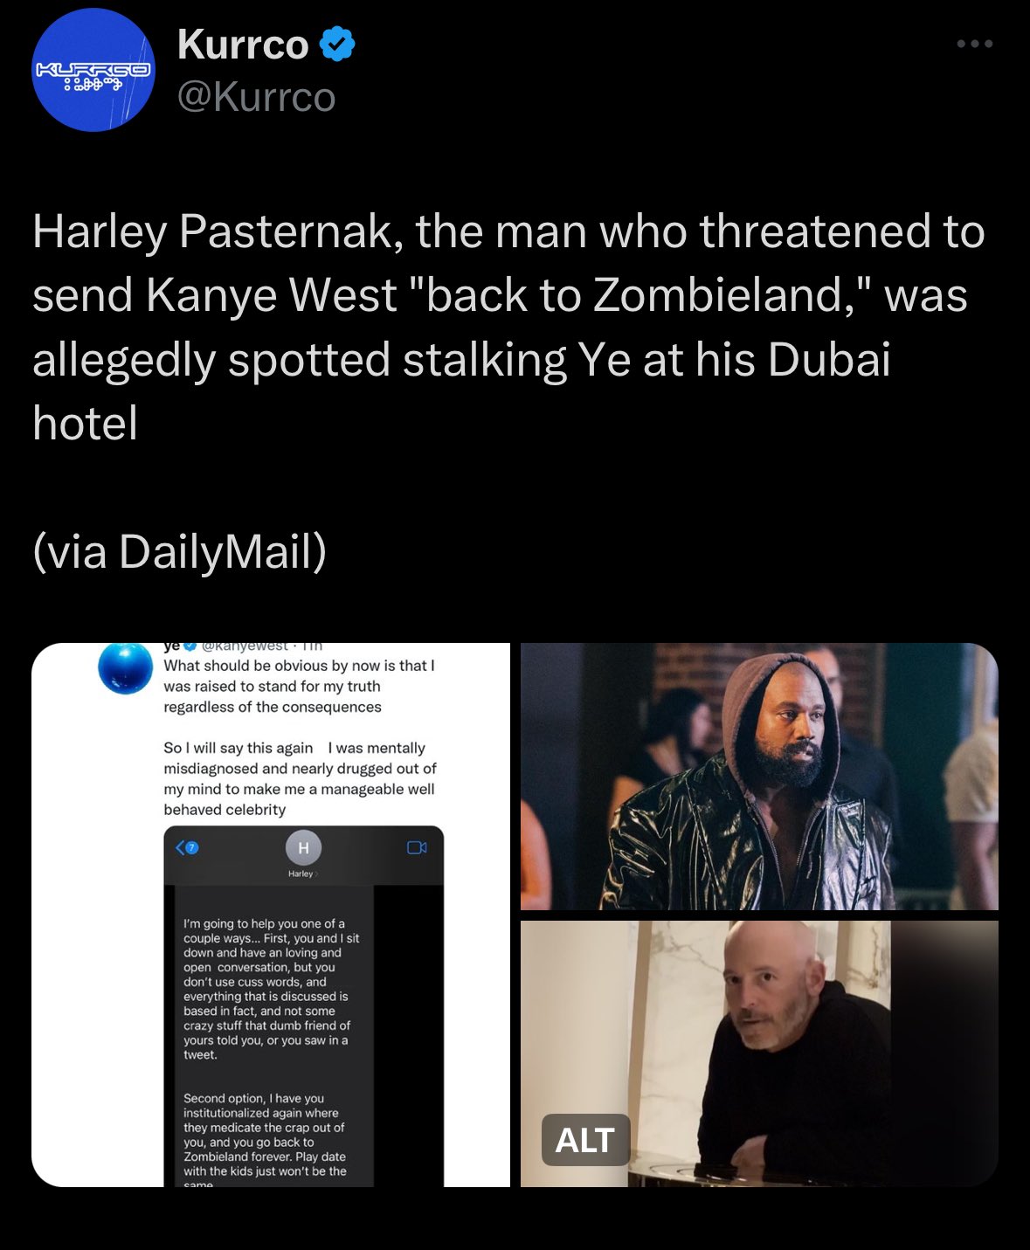Open the photo of hooded man in jacket
The height and width of the screenshot is (1250, 1030).
759,777
